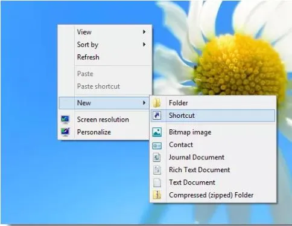Click the Journal Document icon
Screen dimensions: 292x226
[x=157, y=157]
